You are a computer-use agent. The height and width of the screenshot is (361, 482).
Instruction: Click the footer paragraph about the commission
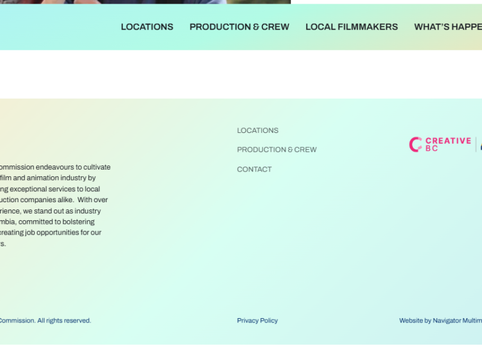point(54,205)
